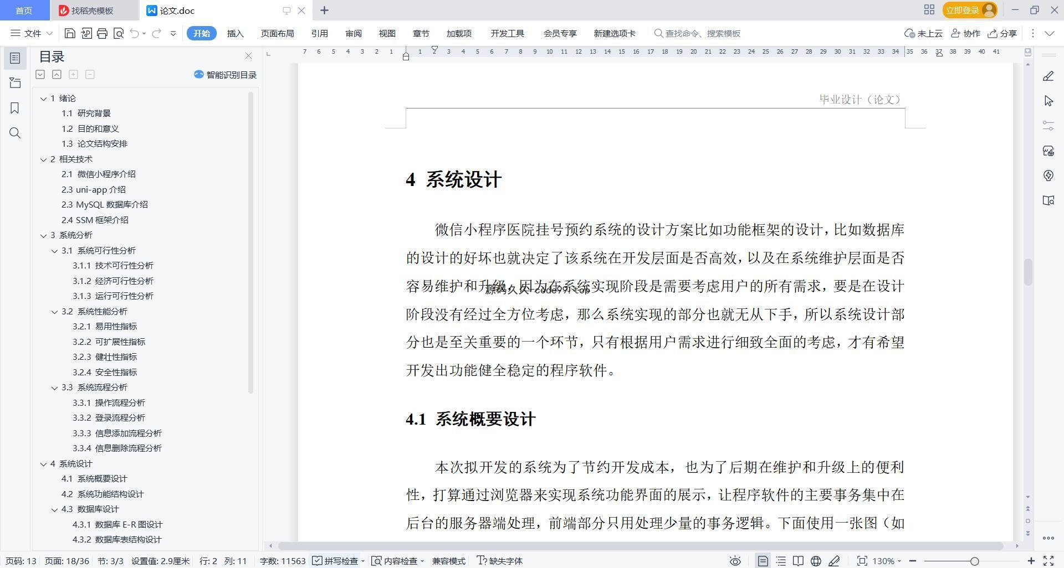Image resolution: width=1064 pixels, height=568 pixels.
Task: Click the more options dots in right sidebar
Action: [1048, 538]
